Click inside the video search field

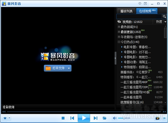(139, 17)
